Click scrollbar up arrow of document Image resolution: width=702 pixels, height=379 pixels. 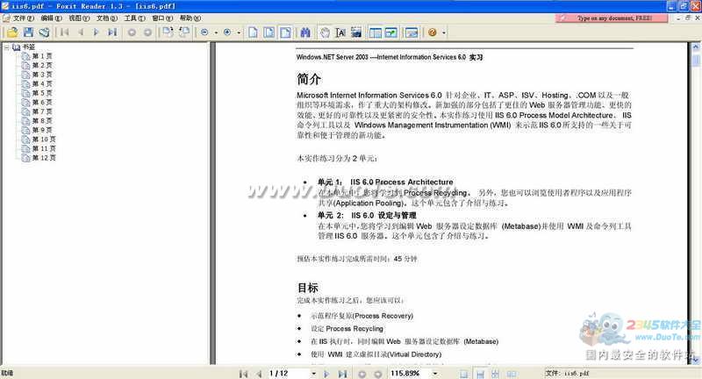tap(696, 47)
